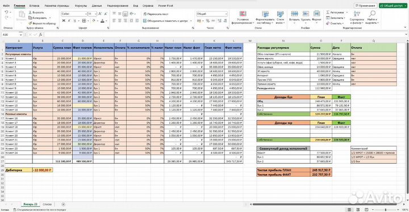Viewport: 409px width, 212px height.
Task: Open the fill color dropdown arrow
Action: 97,21
